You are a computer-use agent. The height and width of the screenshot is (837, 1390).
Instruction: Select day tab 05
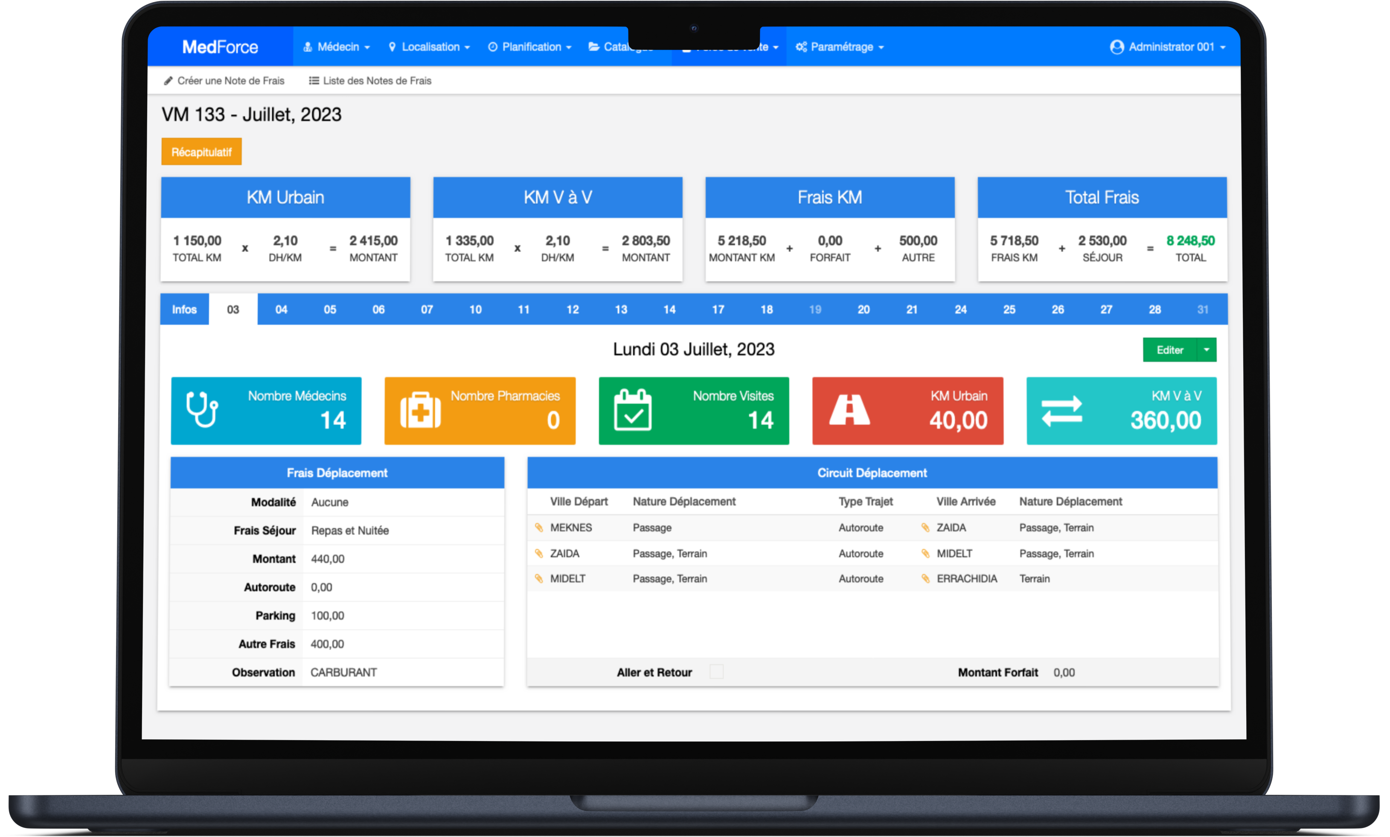(330, 309)
